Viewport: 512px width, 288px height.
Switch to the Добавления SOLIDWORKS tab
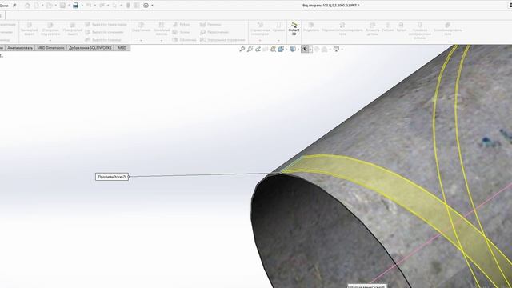tap(90, 48)
